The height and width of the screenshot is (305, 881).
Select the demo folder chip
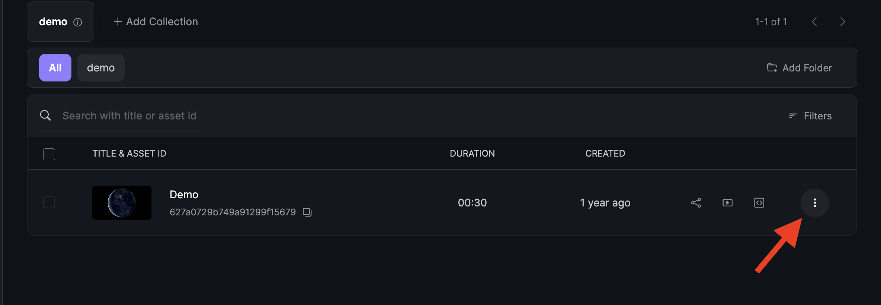[x=101, y=68]
